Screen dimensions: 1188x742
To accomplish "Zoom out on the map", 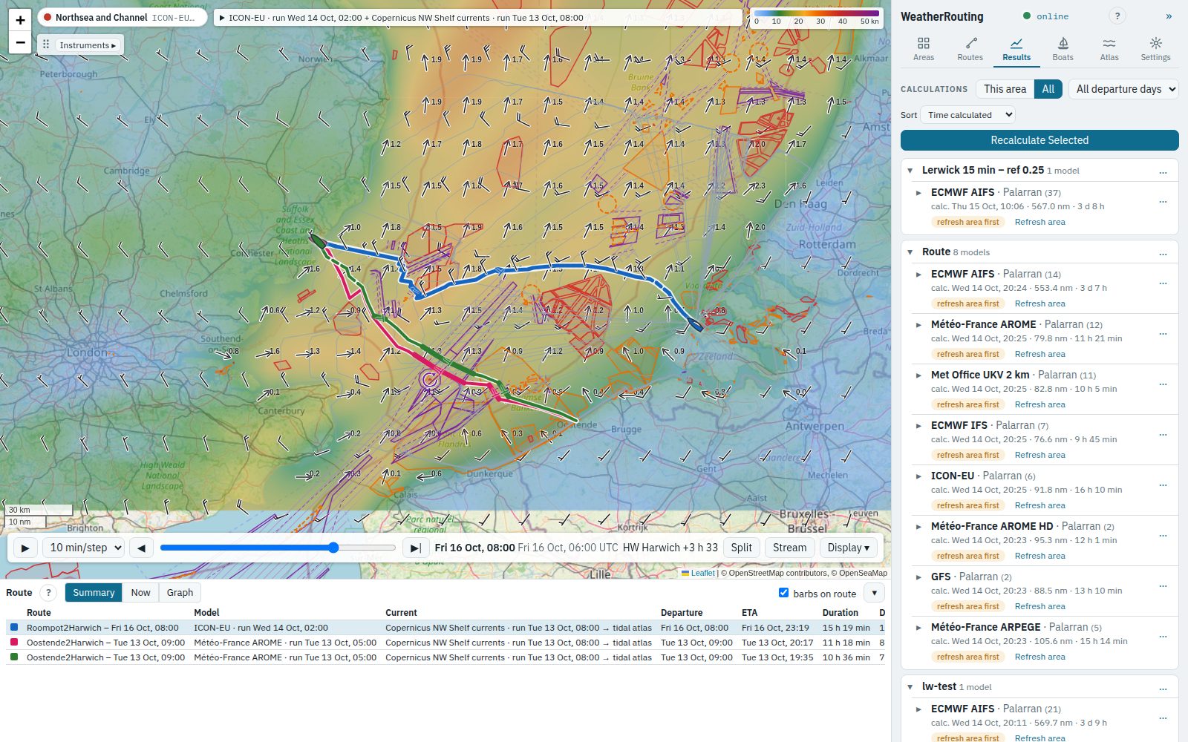I will (21, 42).
